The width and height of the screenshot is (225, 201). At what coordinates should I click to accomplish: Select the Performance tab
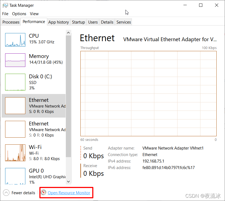[x=34, y=22]
